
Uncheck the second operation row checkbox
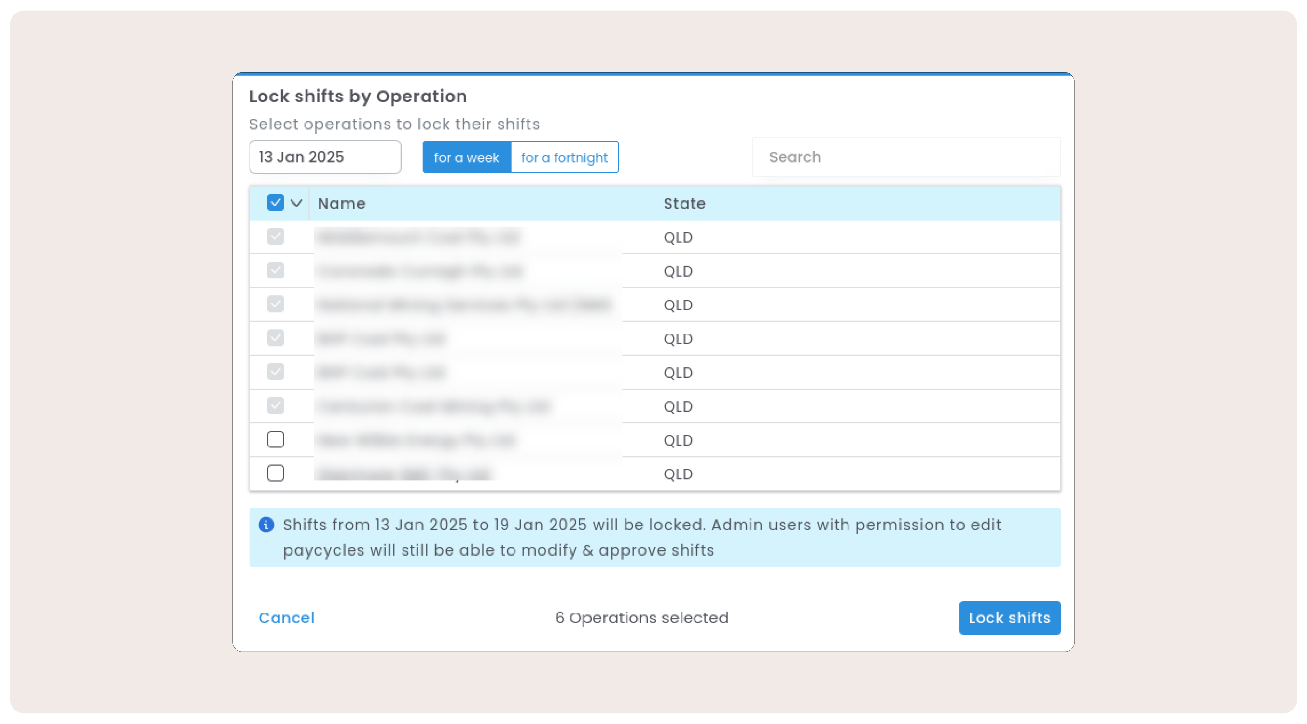click(276, 270)
